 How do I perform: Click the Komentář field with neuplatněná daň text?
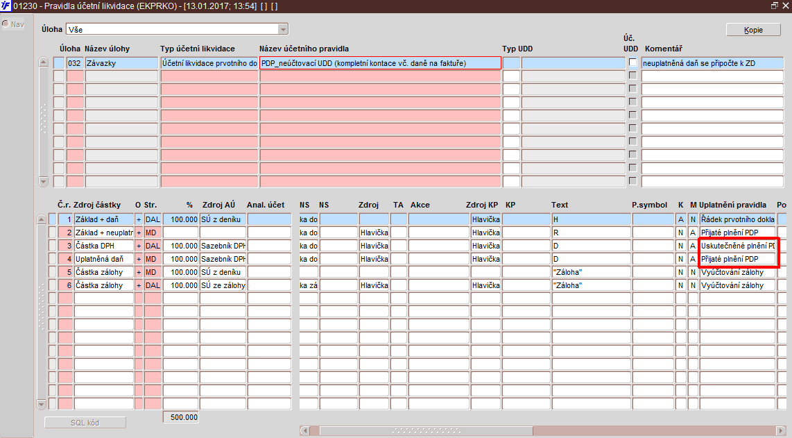point(712,63)
